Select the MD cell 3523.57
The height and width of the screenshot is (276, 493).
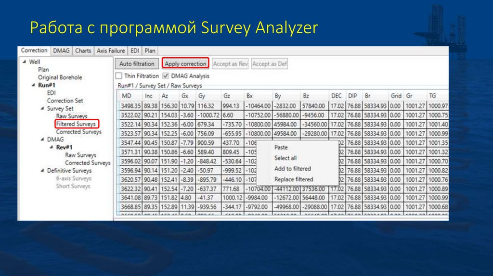click(131, 134)
